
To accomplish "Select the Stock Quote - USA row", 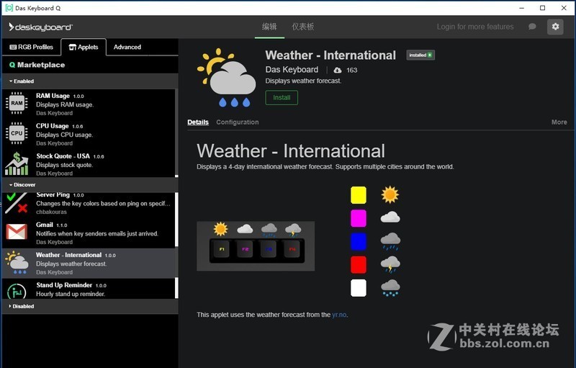I will tap(89, 163).
